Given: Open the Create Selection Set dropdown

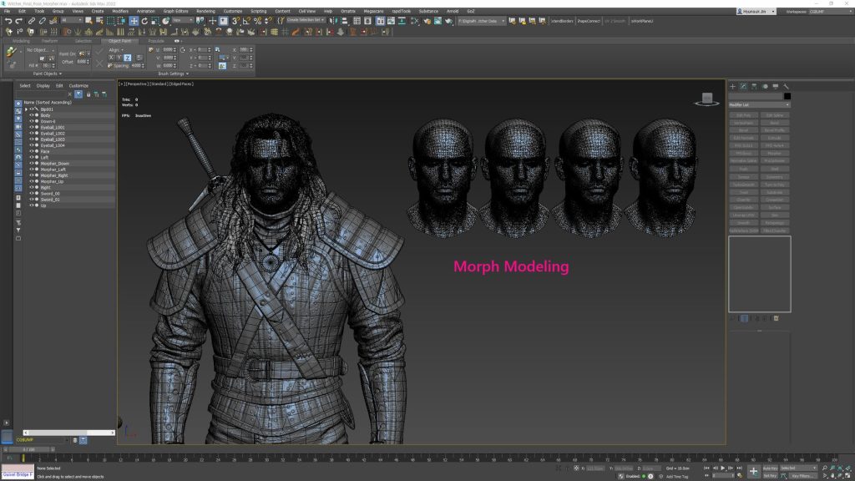Looking at the screenshot, I should 306,20.
